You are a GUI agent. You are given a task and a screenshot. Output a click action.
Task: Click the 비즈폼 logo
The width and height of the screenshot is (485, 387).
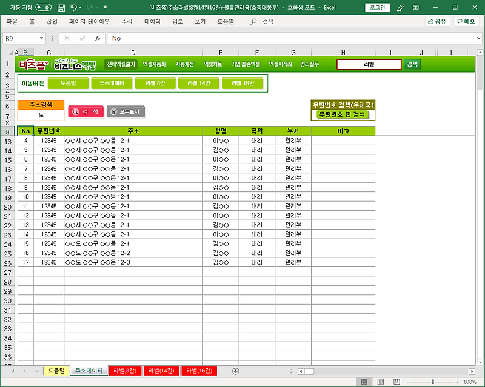click(x=33, y=64)
